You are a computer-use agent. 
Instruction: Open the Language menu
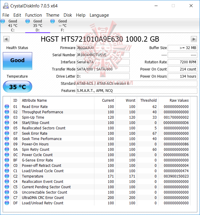tap(99, 15)
